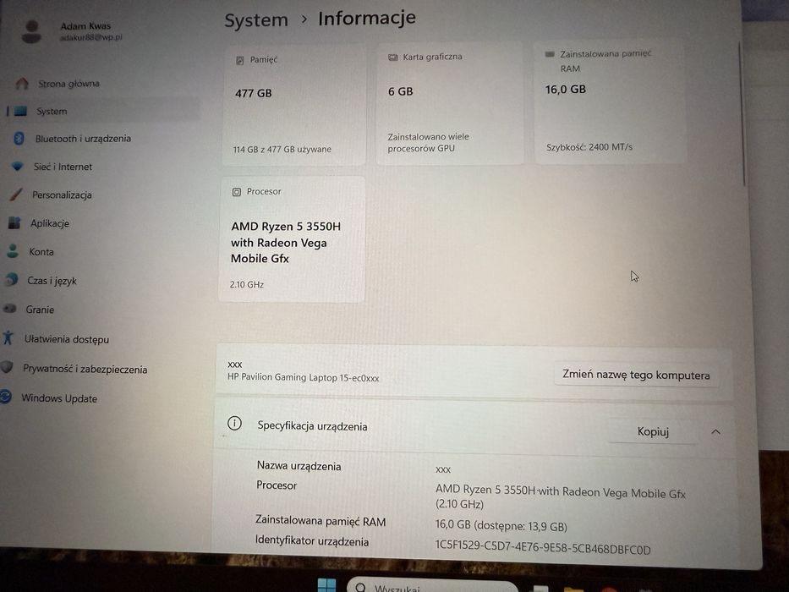Image resolution: width=789 pixels, height=592 pixels.
Task: Go to Prywatność i zabezpieczenia
Action: click(x=85, y=369)
